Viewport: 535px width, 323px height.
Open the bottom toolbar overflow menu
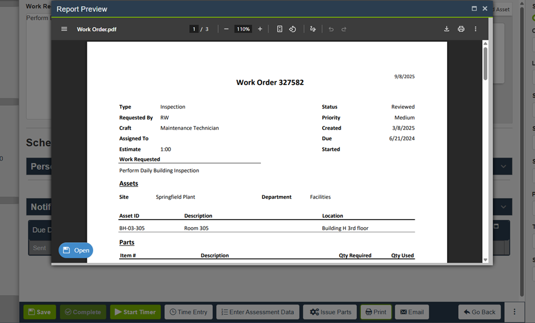514,312
